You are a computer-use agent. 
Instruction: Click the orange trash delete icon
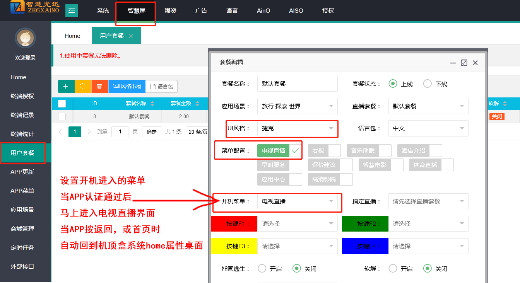tap(99, 86)
